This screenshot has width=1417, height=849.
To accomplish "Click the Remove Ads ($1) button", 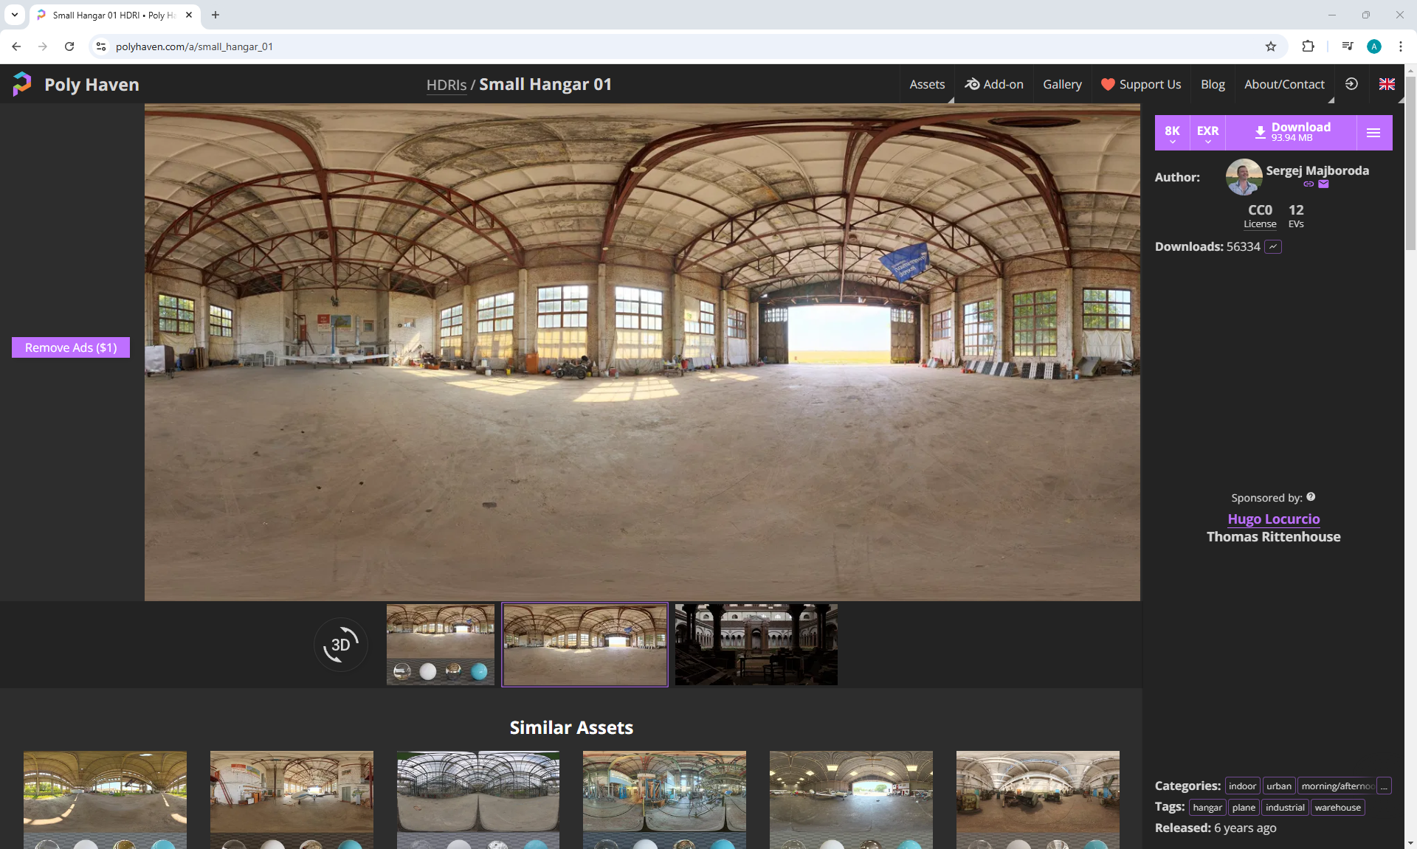I will point(71,347).
